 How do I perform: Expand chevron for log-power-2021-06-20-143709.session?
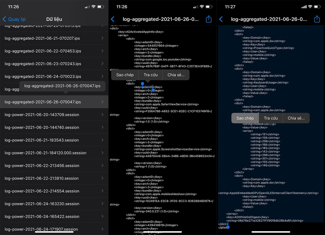(102, 115)
